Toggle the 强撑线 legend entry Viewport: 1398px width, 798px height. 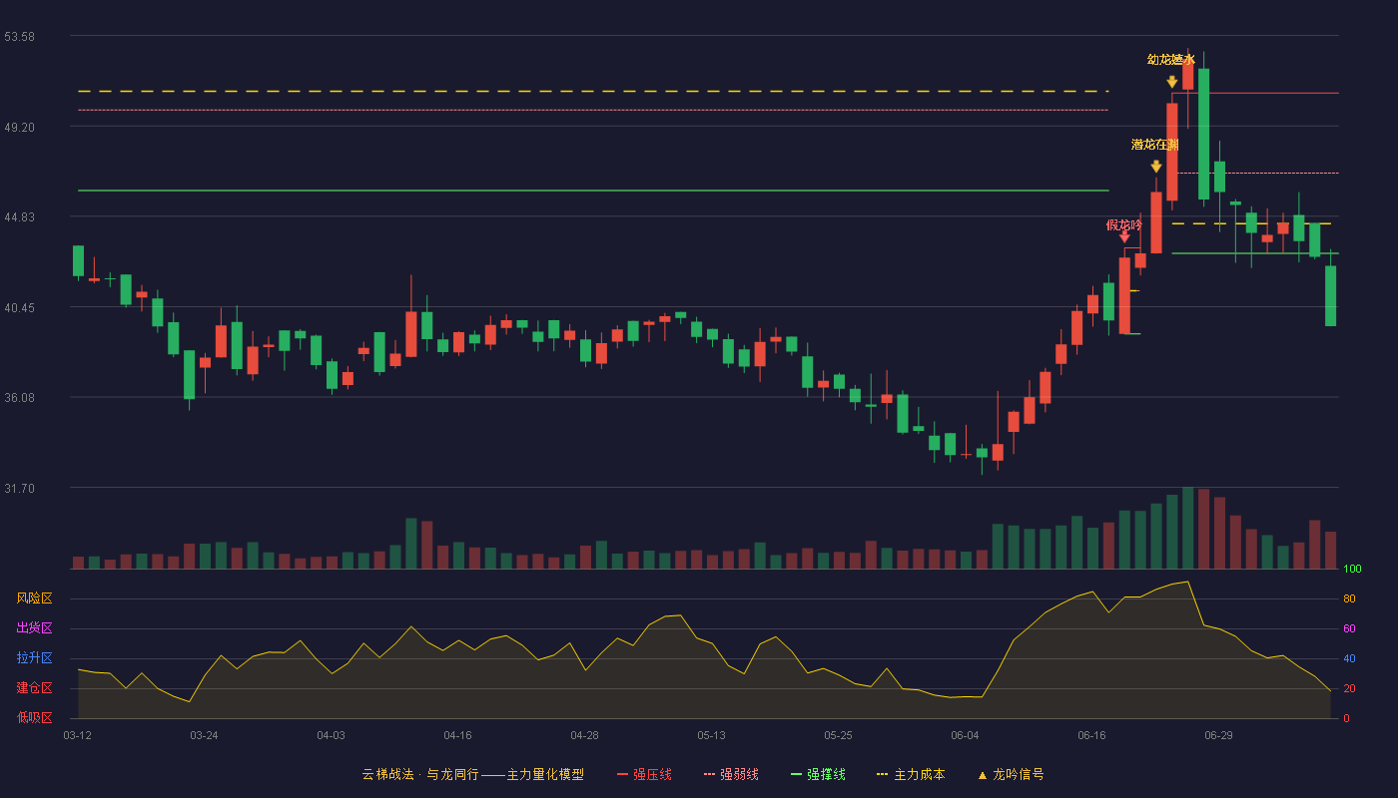tap(818, 774)
